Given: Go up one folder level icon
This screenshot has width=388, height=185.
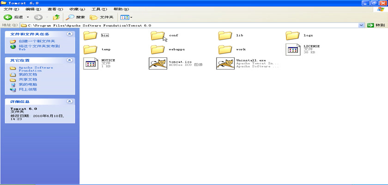Looking at the screenshot, I should pos(56,17).
